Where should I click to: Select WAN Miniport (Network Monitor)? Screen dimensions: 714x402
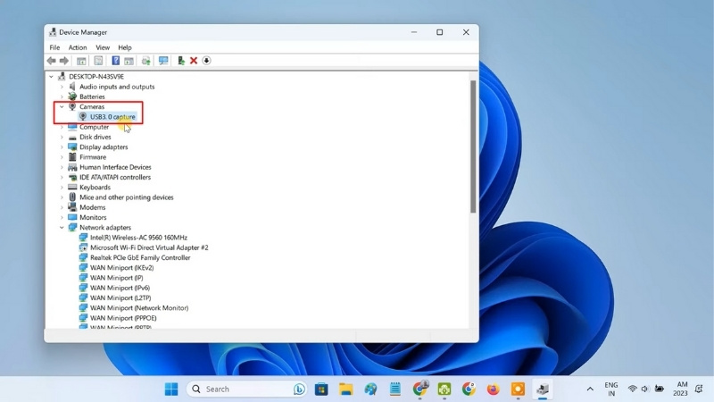[x=139, y=307]
